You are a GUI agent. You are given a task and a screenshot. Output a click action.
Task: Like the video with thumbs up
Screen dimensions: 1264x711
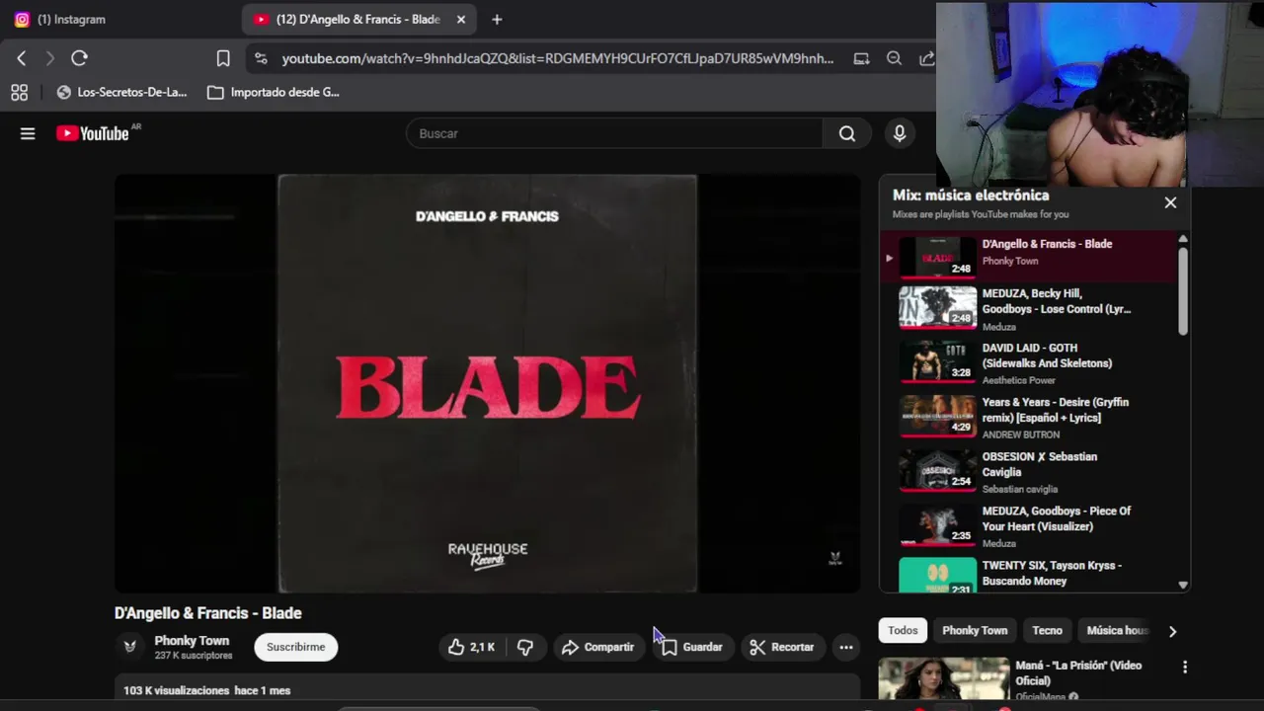tap(471, 647)
